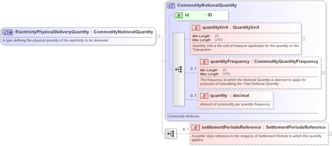Click the 0..1 cardinality of quantityFrequency
332x146 pixels.
[193, 69]
